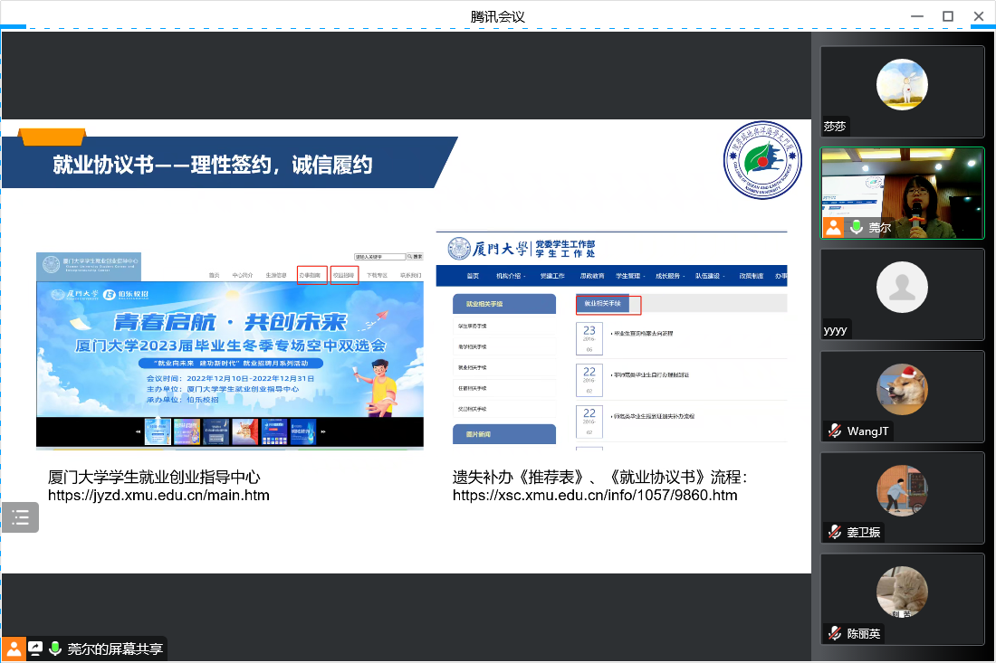Click the green mic icon on 莞尔's video

pyautogui.click(x=856, y=227)
